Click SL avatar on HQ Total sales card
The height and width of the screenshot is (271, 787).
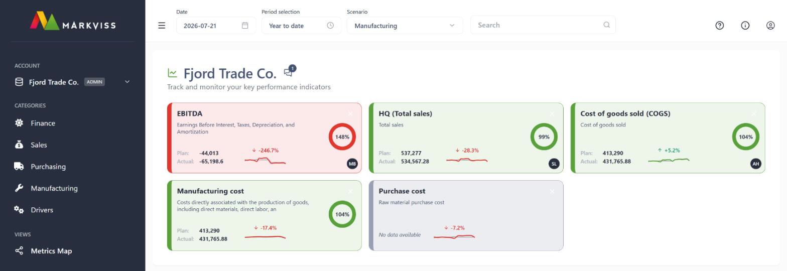pyautogui.click(x=554, y=164)
